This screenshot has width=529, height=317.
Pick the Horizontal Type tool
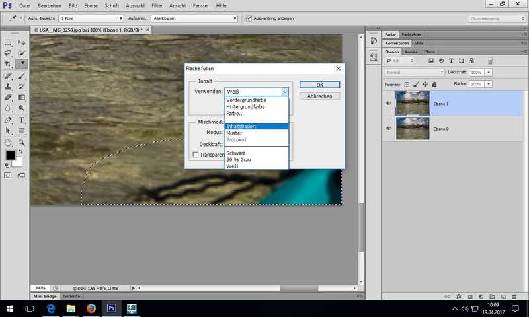22,120
